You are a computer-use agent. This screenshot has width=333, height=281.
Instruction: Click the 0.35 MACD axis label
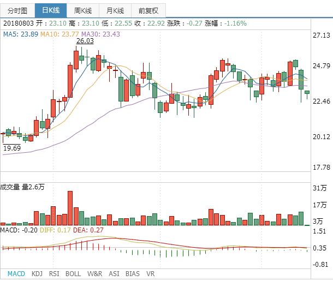coord(319,248)
